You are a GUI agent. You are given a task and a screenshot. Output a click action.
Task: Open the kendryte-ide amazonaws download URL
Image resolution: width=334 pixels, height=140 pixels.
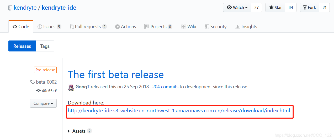pyautogui.click(x=179, y=110)
